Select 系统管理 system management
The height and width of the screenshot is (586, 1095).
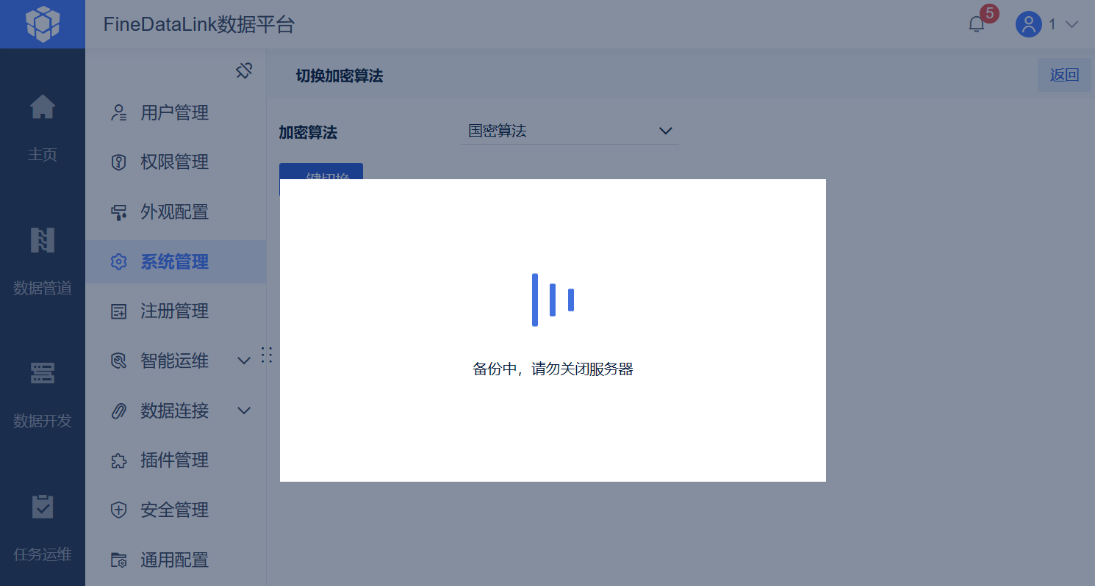(176, 261)
